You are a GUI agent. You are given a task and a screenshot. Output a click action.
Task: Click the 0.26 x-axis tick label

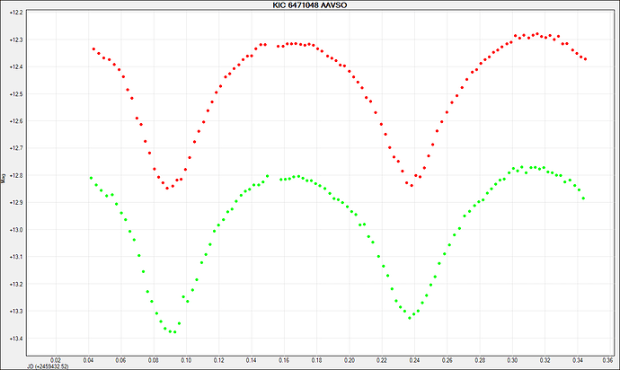point(447,360)
